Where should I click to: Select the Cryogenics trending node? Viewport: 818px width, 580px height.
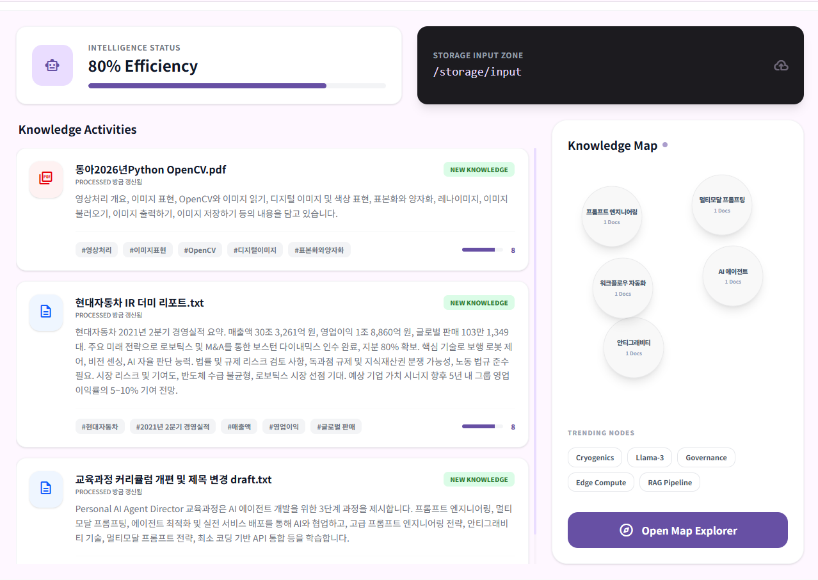click(595, 458)
